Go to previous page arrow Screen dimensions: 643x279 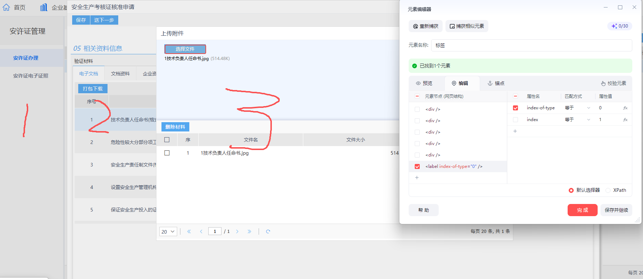click(201, 231)
